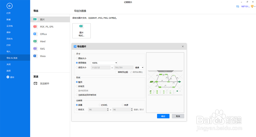
Task: Click the width field 1122.52
Action: click(x=101, y=67)
